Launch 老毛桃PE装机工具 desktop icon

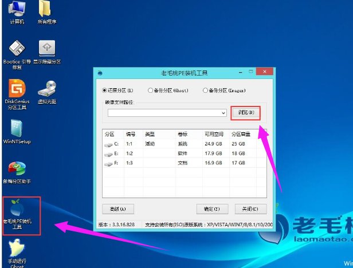pos(18,208)
